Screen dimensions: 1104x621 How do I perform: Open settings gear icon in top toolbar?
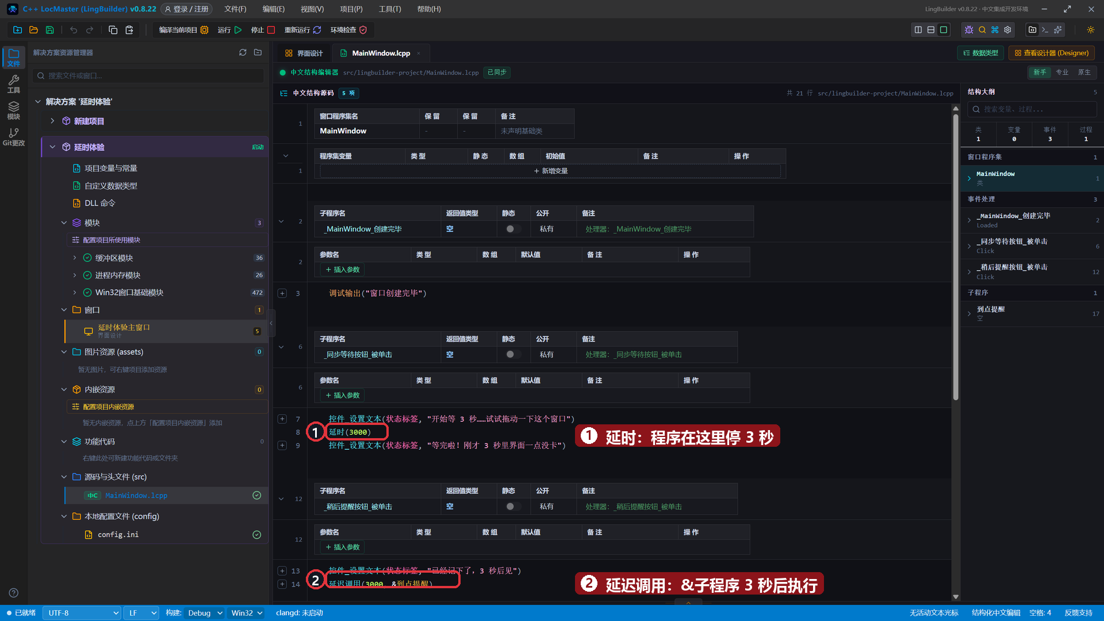pyautogui.click(x=1007, y=30)
